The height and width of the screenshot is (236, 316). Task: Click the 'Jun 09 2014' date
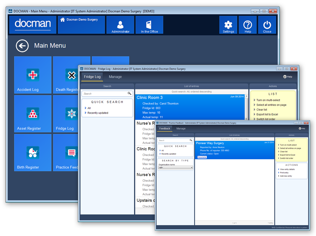[237, 97]
